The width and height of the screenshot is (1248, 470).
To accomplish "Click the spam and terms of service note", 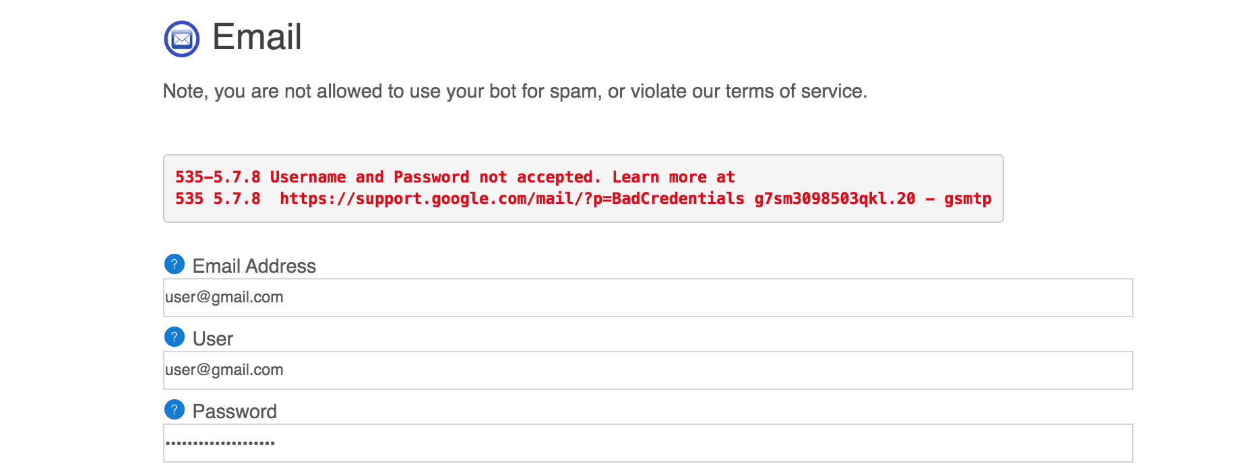I will pos(515,91).
